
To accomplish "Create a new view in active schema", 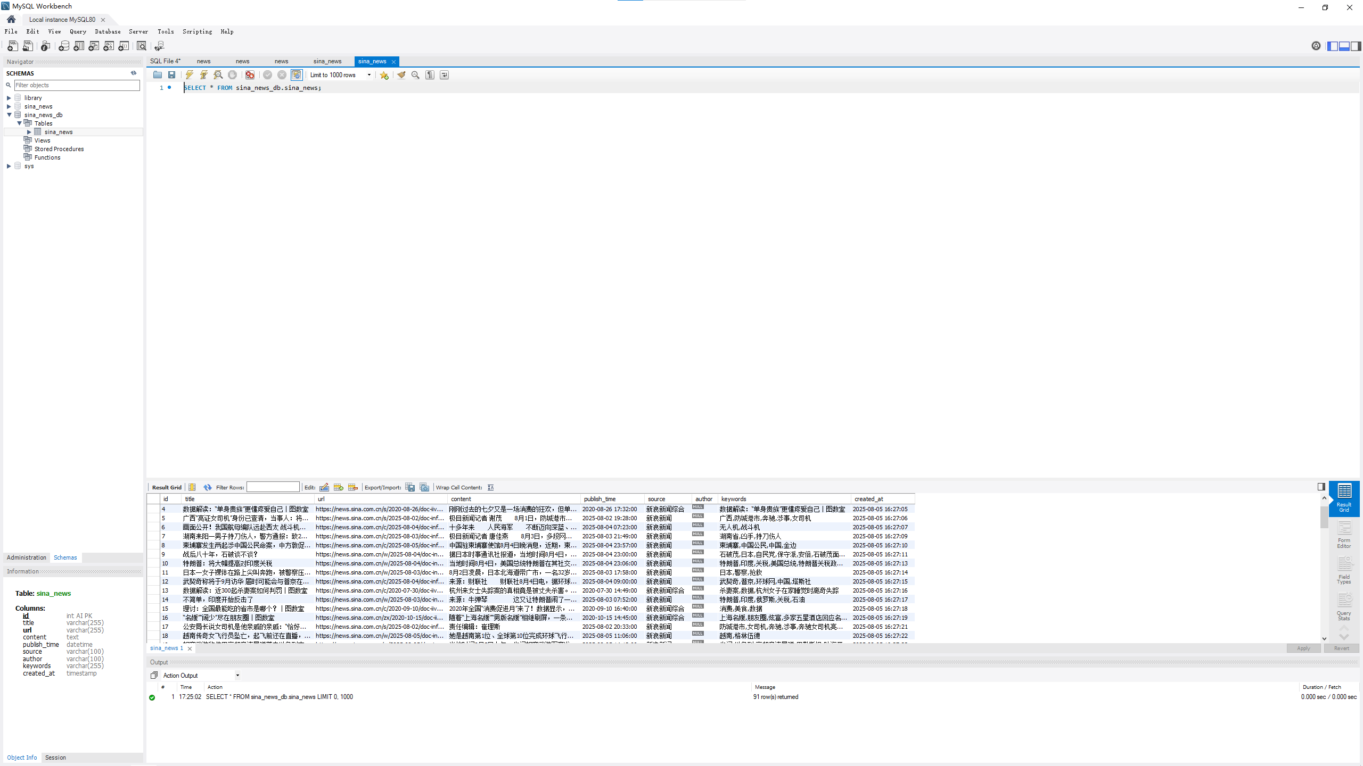I will coord(94,46).
